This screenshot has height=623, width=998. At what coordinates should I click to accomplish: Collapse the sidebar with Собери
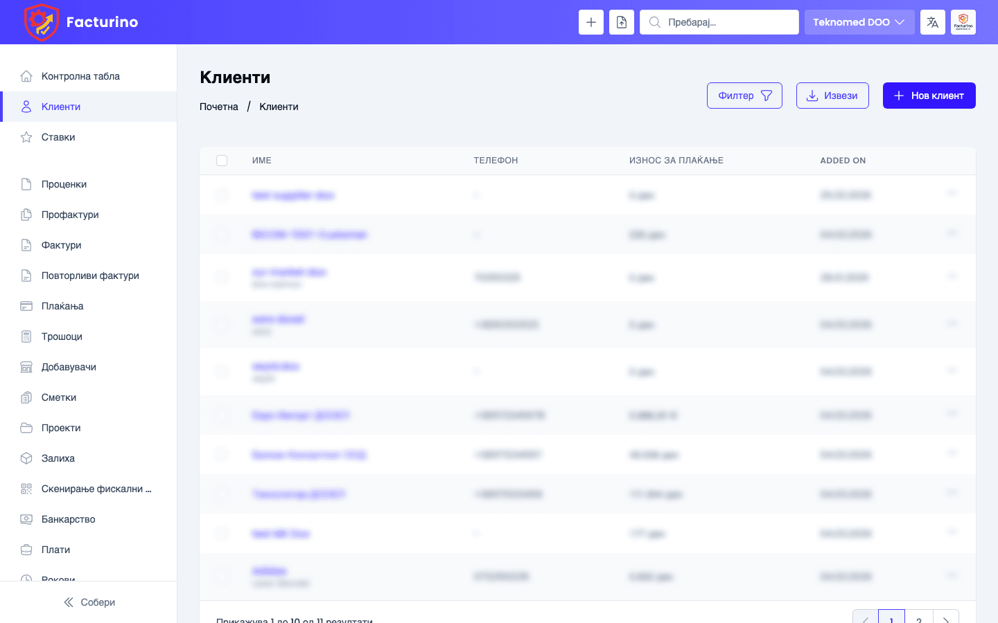[89, 602]
